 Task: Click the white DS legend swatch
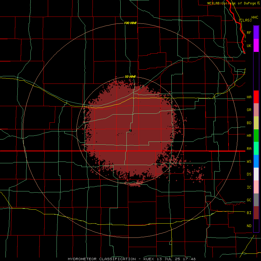coord(256,174)
